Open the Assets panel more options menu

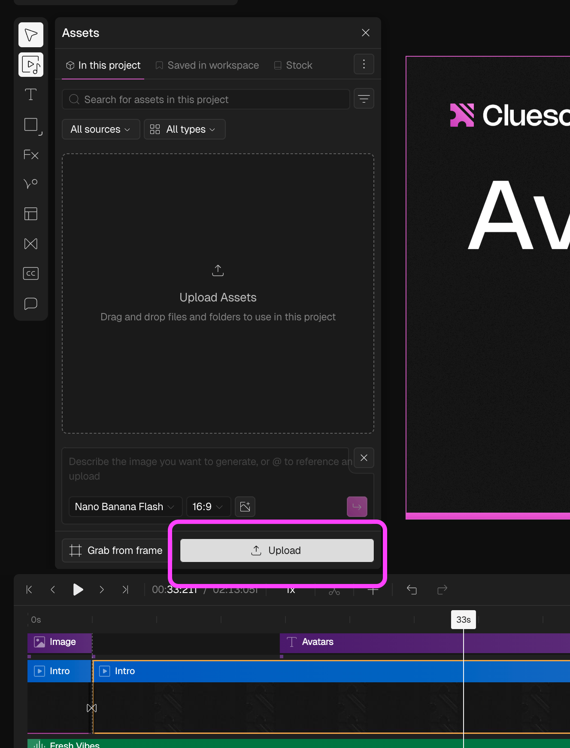(364, 64)
